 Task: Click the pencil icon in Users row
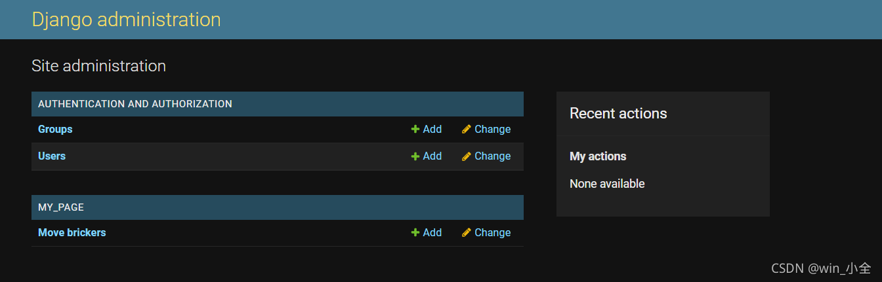coord(467,156)
